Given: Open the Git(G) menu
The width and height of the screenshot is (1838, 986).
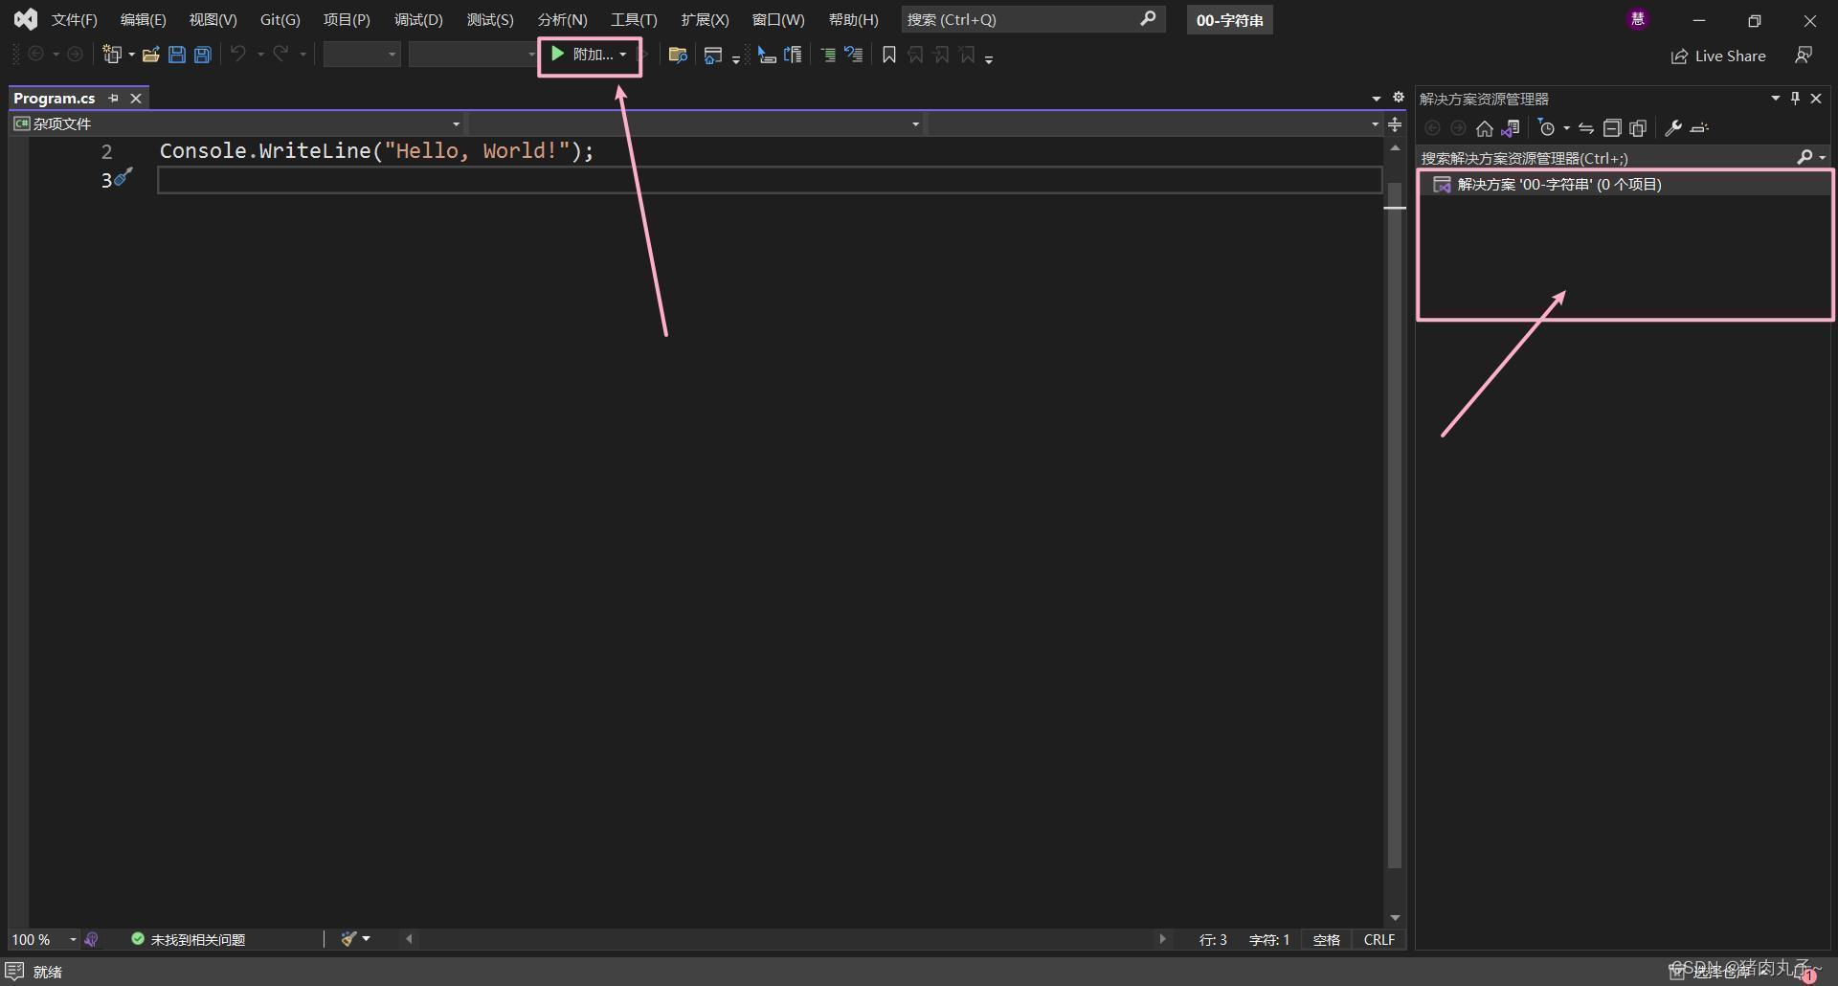Looking at the screenshot, I should point(280,19).
